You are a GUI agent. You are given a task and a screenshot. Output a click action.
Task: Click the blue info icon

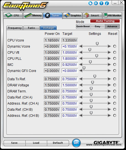(x=107, y=3)
